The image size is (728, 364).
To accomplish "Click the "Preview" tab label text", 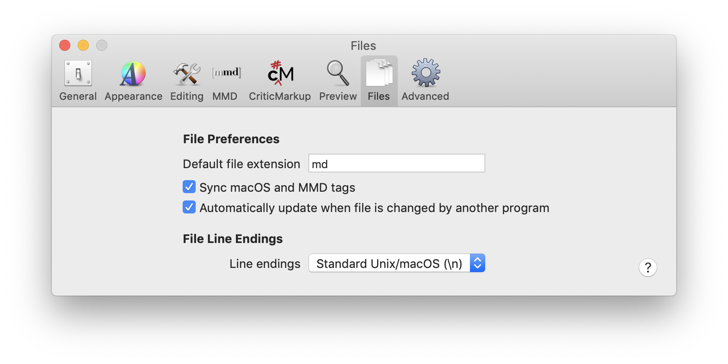I will 338,96.
